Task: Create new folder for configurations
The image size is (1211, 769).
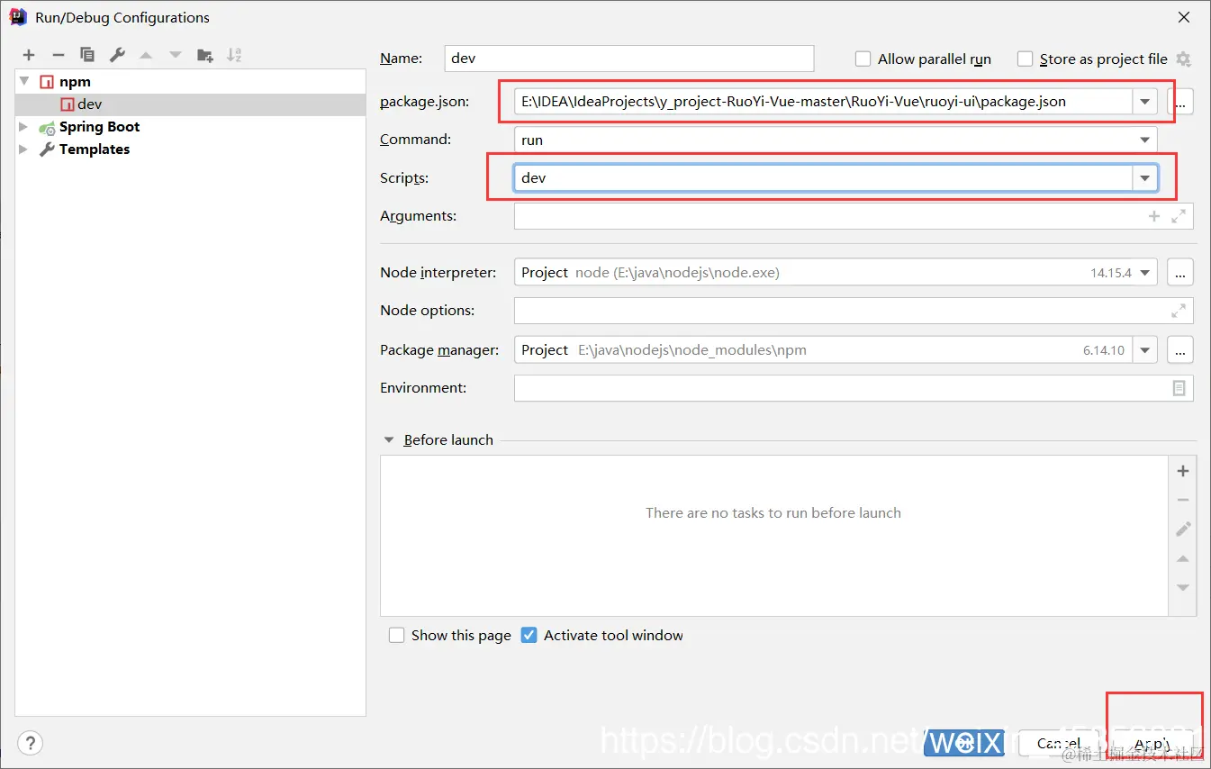Action: point(205,55)
